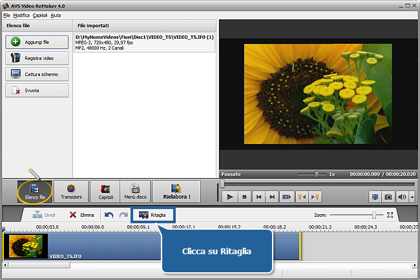Open the Capitoli chapters panel
Image resolution: width=420 pixels, height=280 pixels.
coord(105,192)
